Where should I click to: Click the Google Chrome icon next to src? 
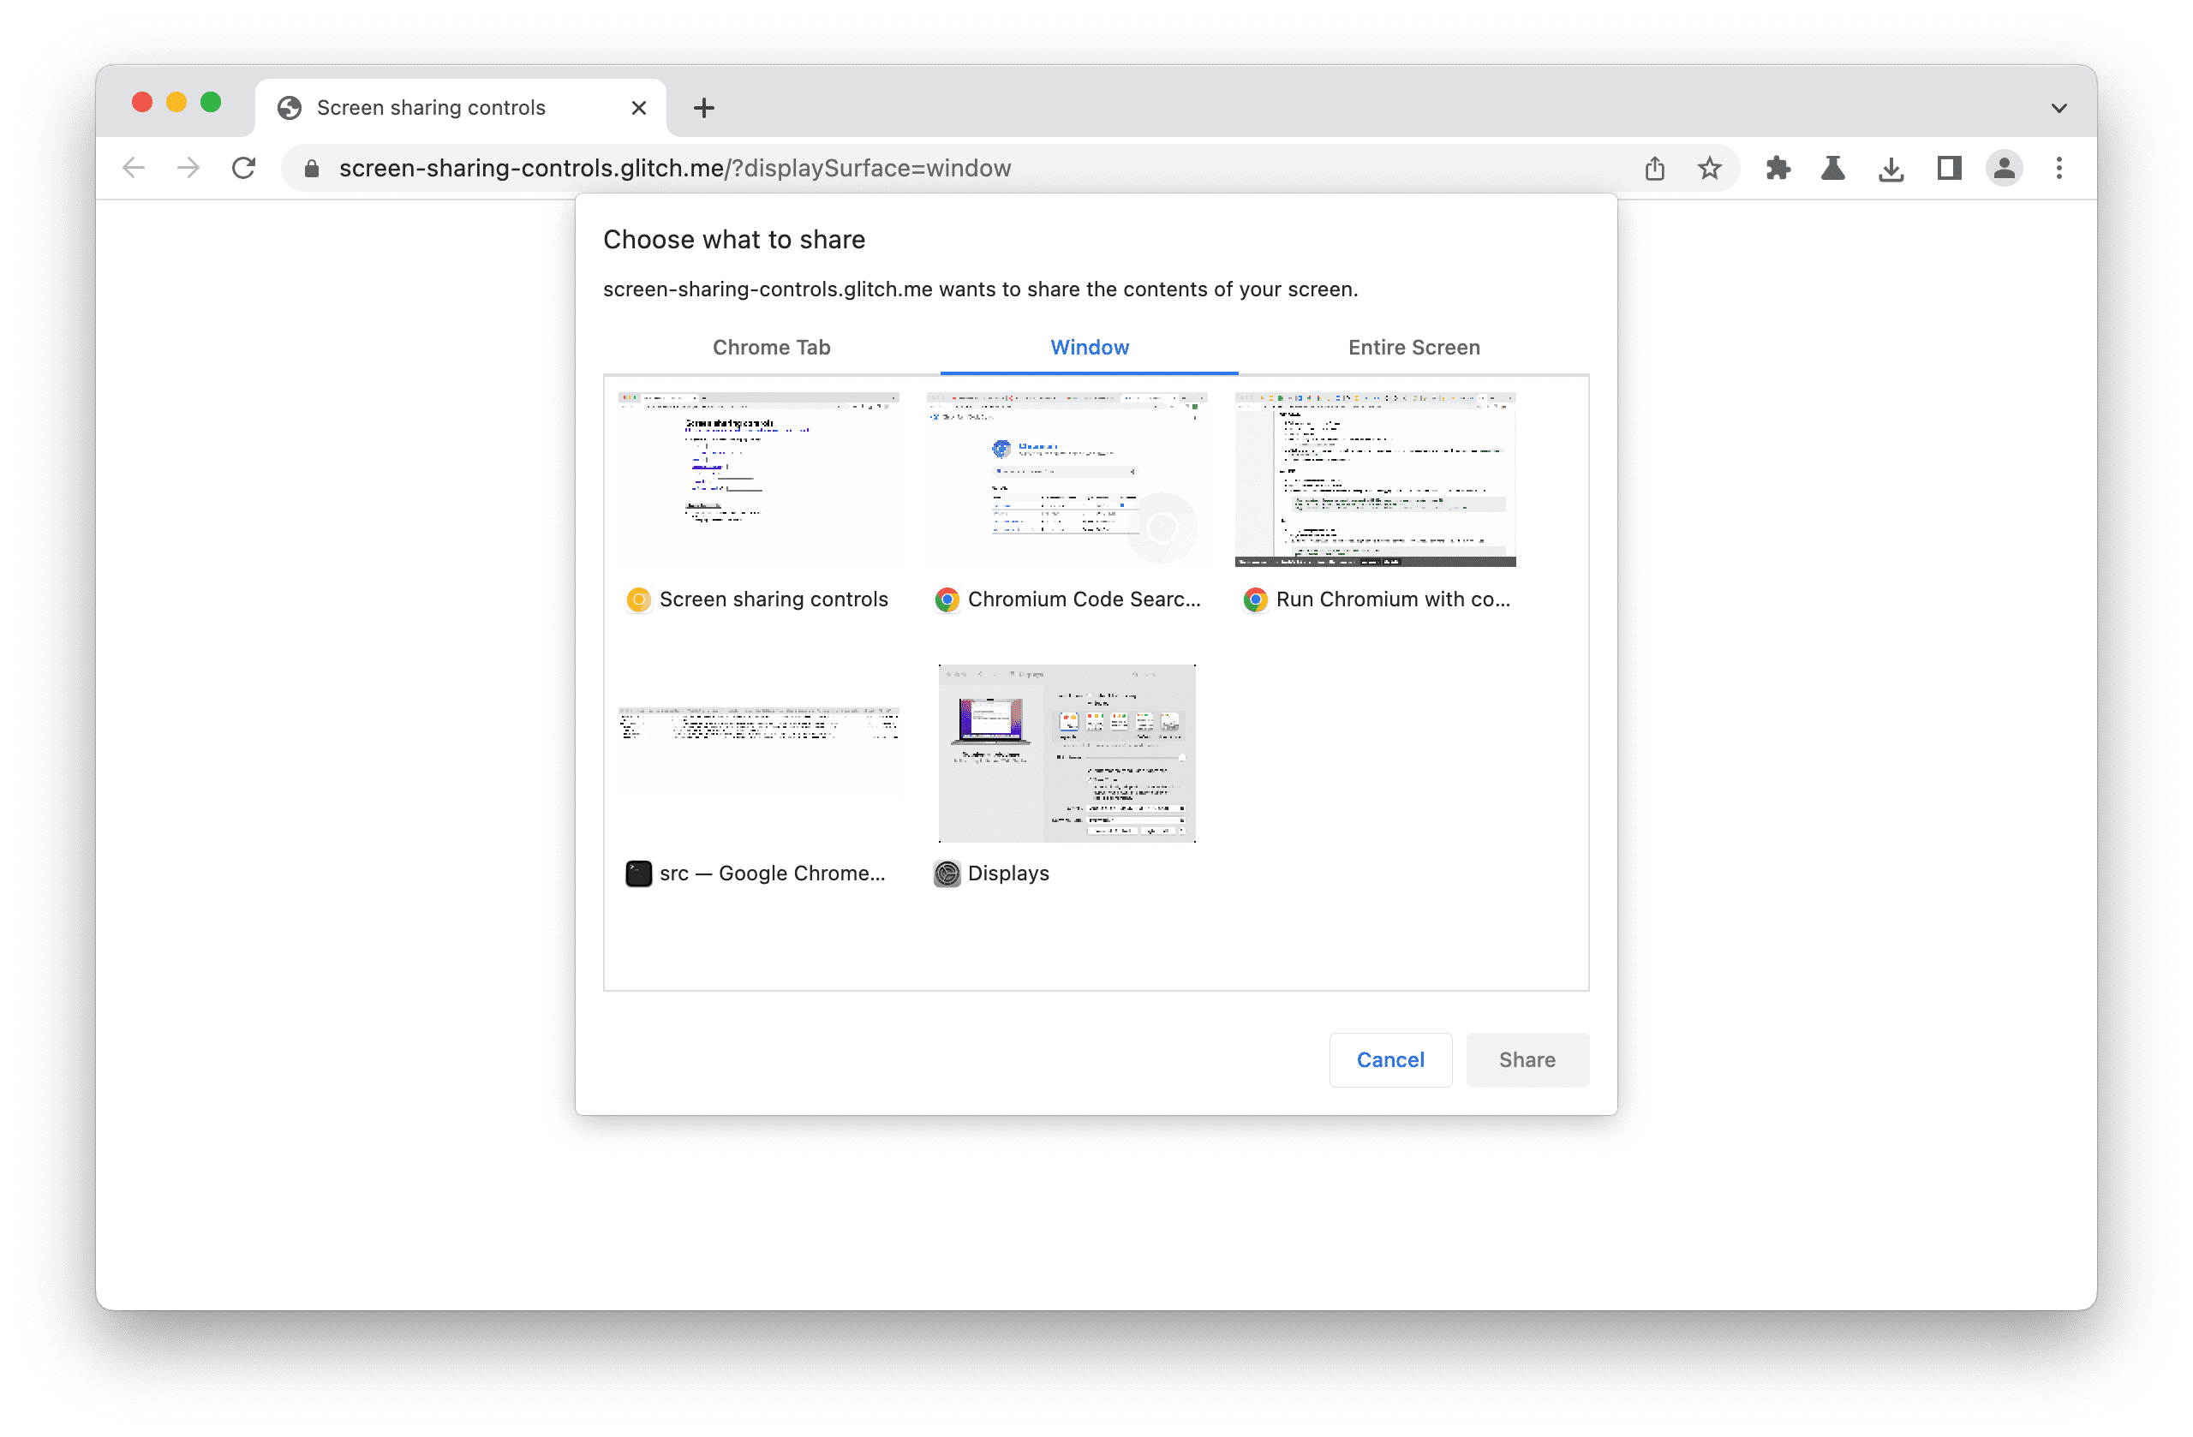coord(636,873)
